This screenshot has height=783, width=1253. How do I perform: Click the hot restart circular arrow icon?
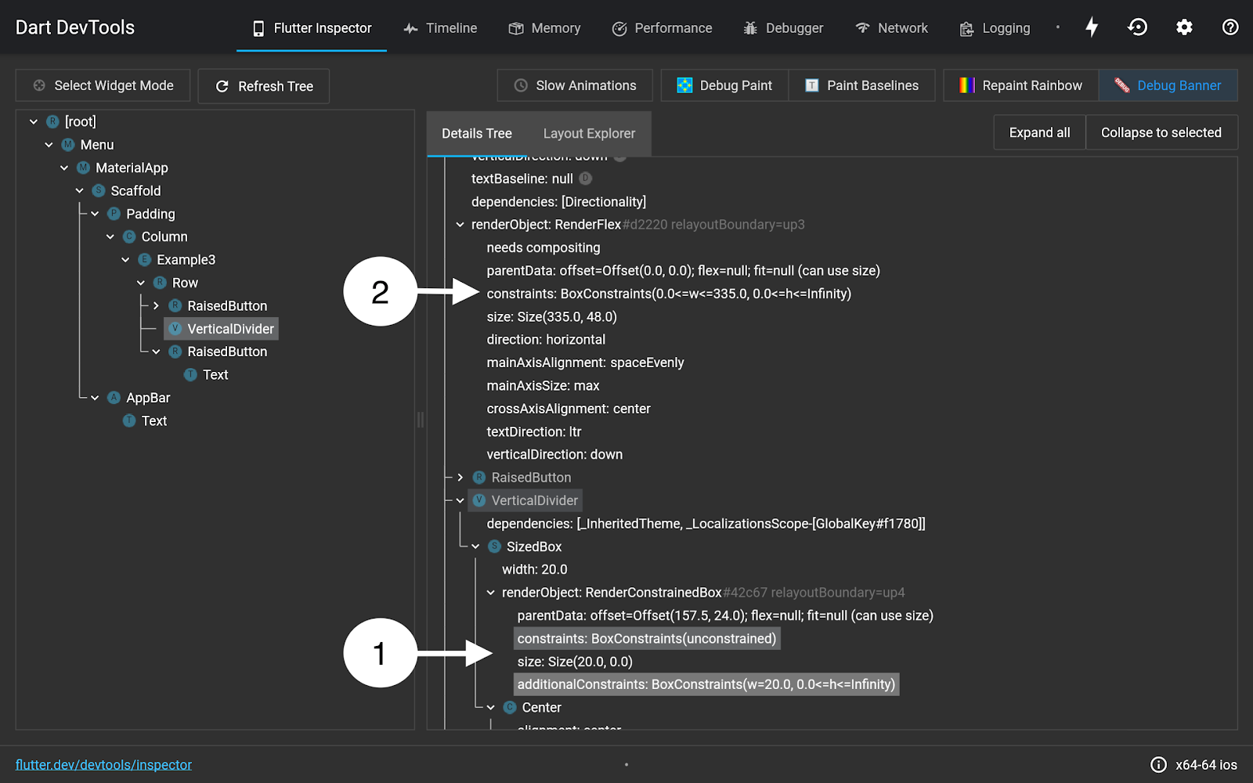(1138, 27)
